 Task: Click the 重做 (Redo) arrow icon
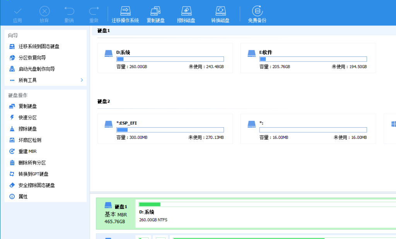94,11
